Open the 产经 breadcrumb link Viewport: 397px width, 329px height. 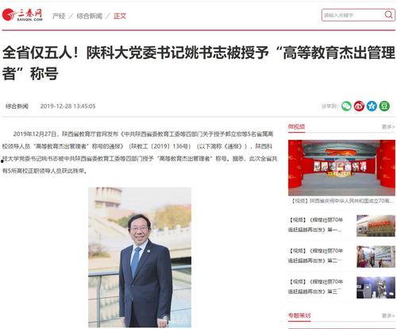(59, 16)
